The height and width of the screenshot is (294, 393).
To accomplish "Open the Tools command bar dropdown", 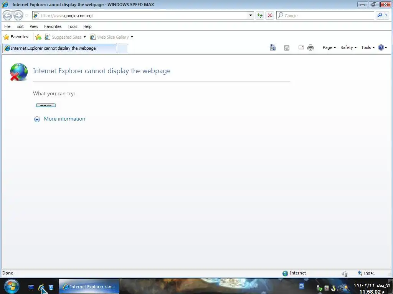I will [x=368, y=47].
